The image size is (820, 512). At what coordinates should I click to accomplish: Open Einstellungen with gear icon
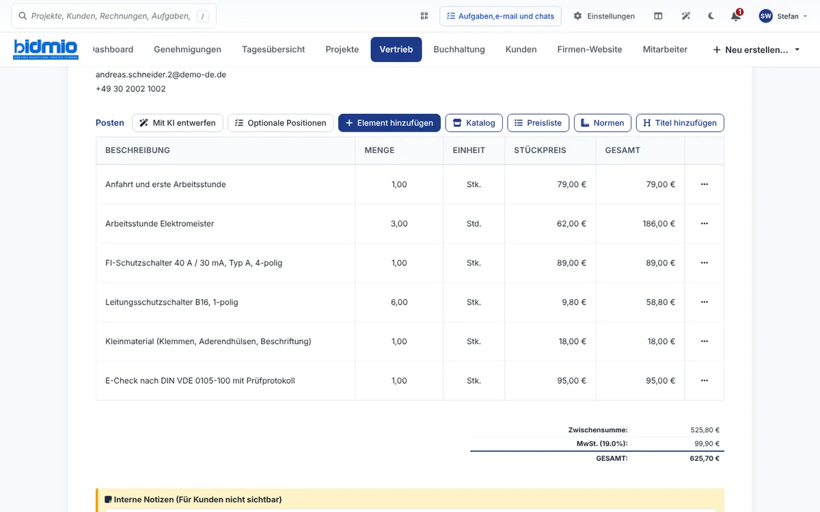pyautogui.click(x=604, y=16)
